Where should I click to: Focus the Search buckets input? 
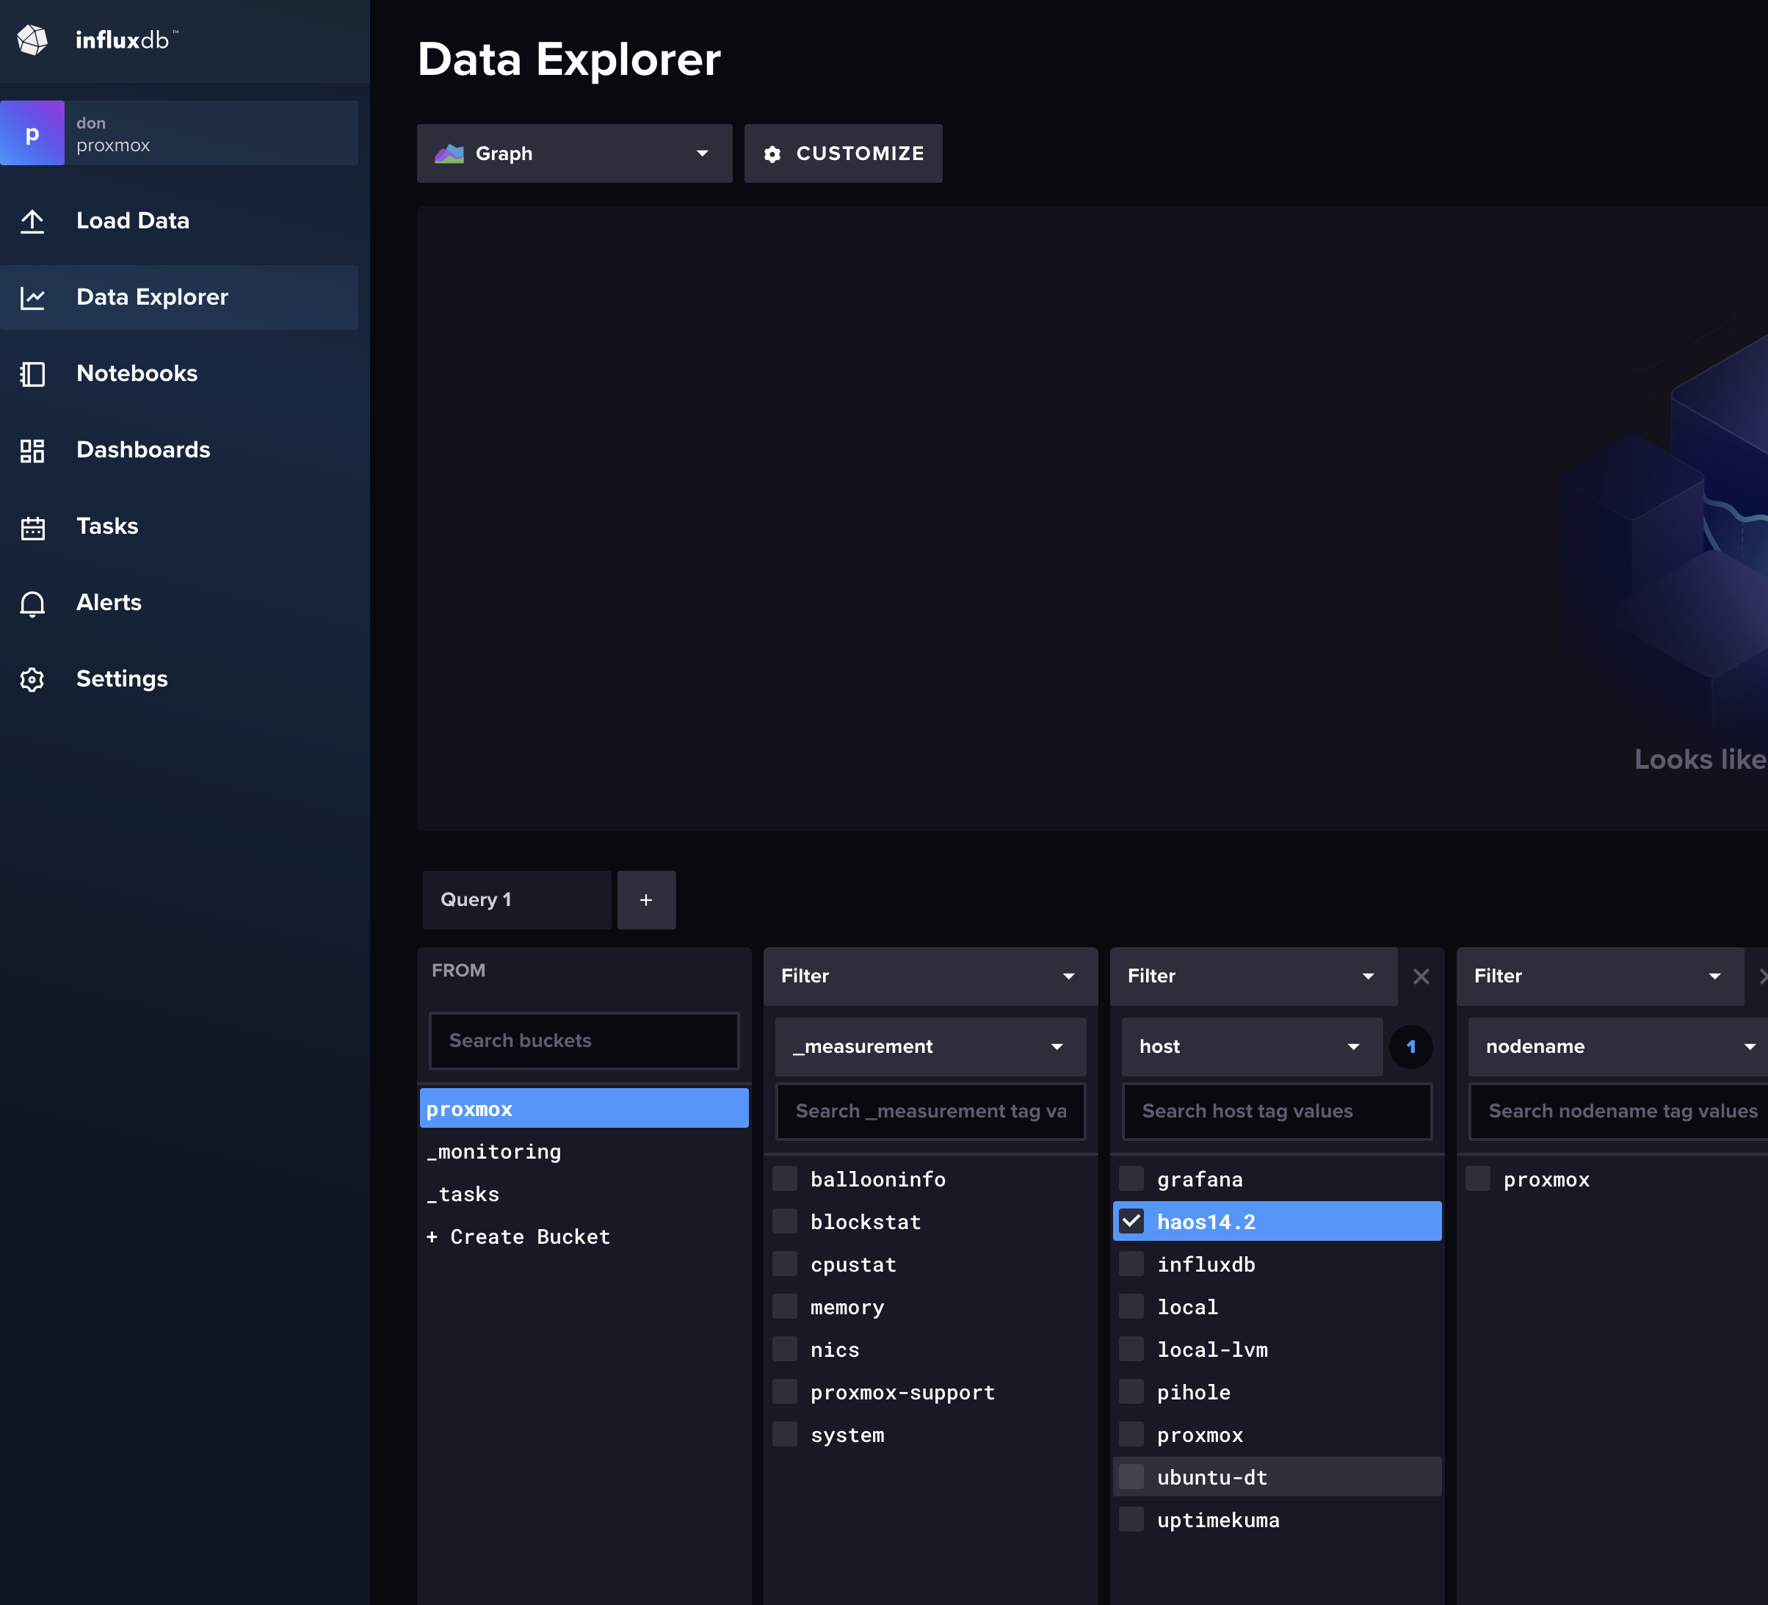coord(584,1041)
